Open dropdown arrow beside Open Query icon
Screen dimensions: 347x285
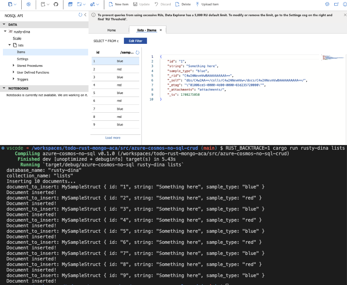pyautogui.click(x=84, y=4)
